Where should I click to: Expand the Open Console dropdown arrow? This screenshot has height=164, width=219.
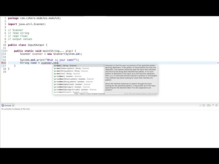(210, 106)
